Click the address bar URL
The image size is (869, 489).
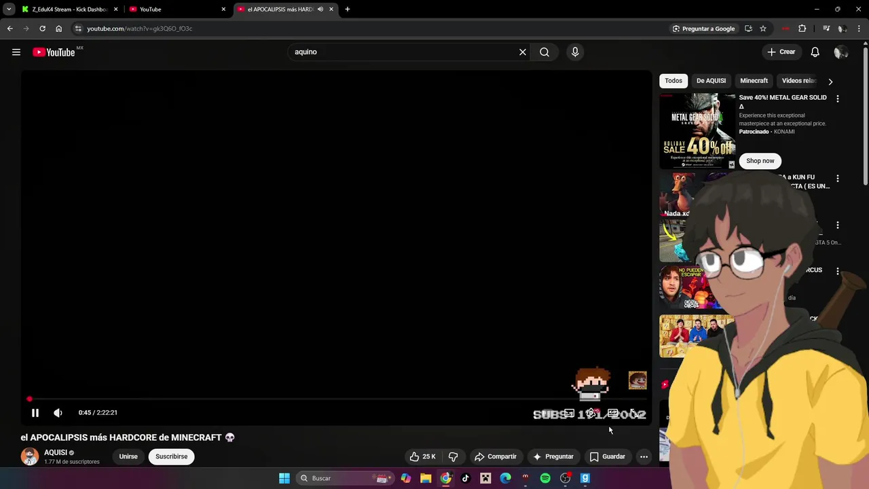pos(139,29)
